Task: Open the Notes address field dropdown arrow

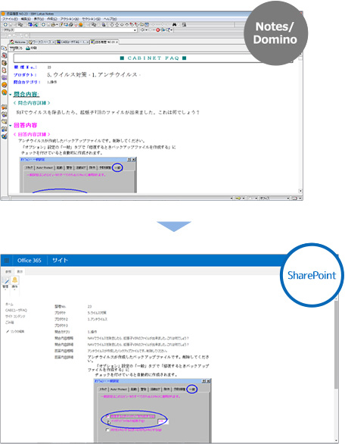Action: pyautogui.click(x=135, y=30)
